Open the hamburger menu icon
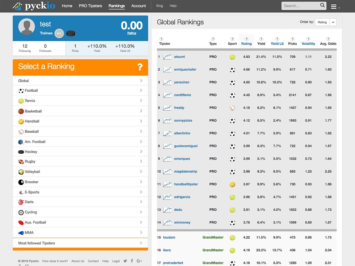 click(x=334, y=7)
